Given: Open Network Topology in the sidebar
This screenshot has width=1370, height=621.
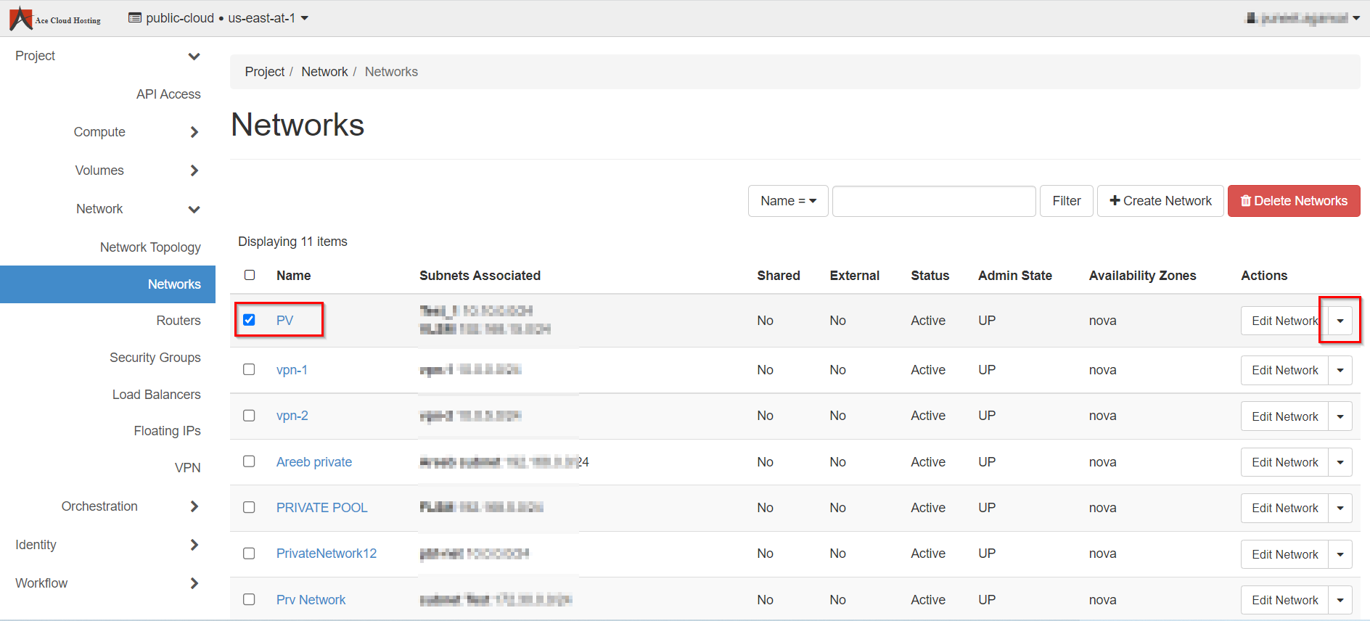Looking at the screenshot, I should click(150, 247).
